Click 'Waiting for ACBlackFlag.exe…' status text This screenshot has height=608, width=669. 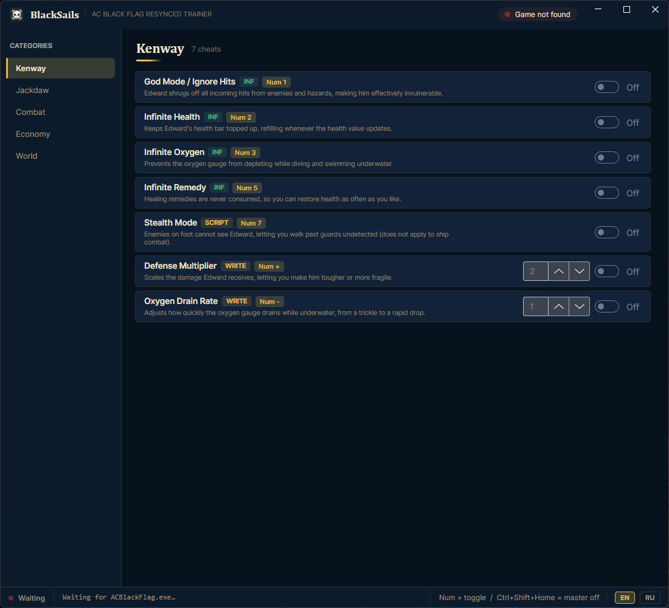(x=119, y=597)
